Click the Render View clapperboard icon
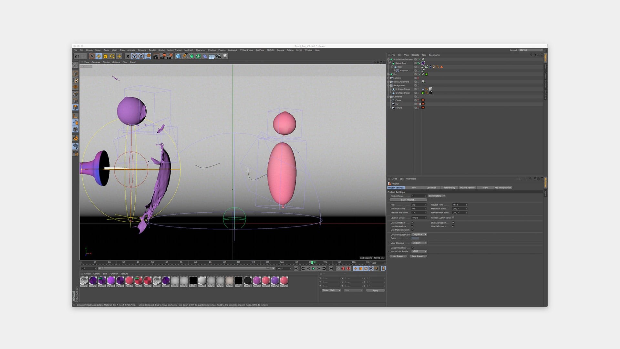 tap(156, 56)
